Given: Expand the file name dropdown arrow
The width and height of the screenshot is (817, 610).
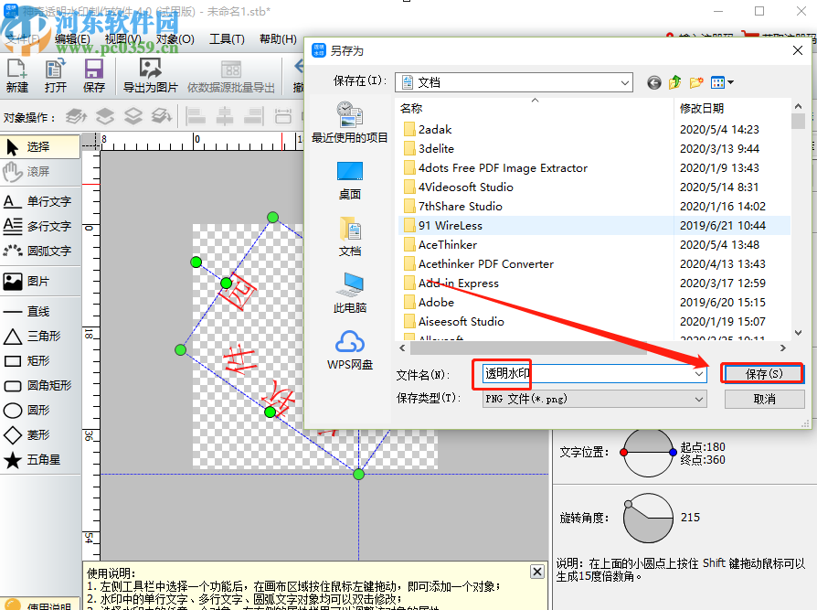Looking at the screenshot, I should pos(699,374).
